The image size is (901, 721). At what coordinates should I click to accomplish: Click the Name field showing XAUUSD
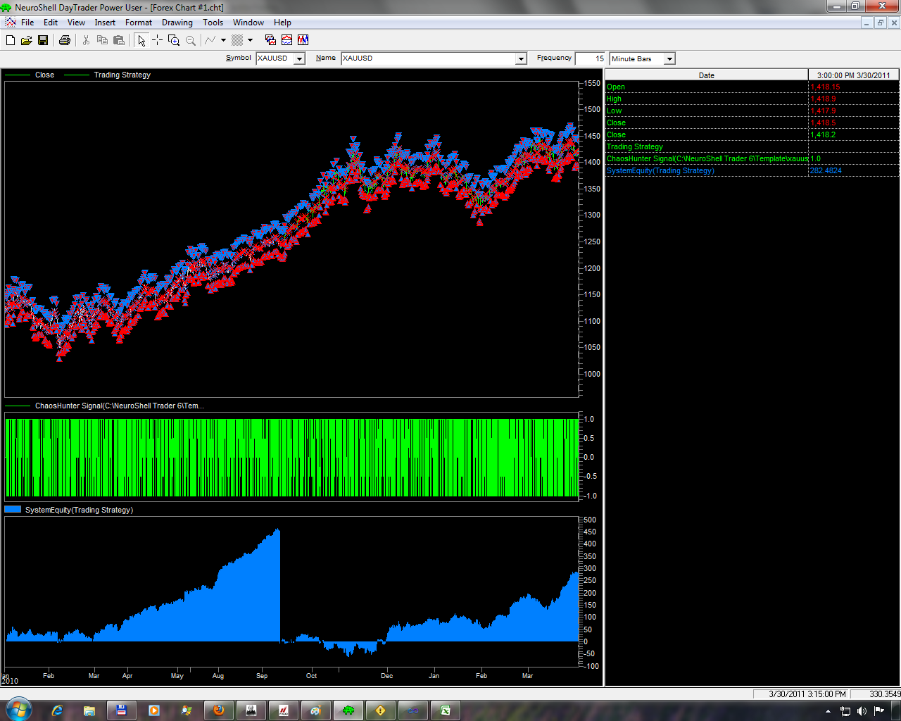tap(428, 58)
